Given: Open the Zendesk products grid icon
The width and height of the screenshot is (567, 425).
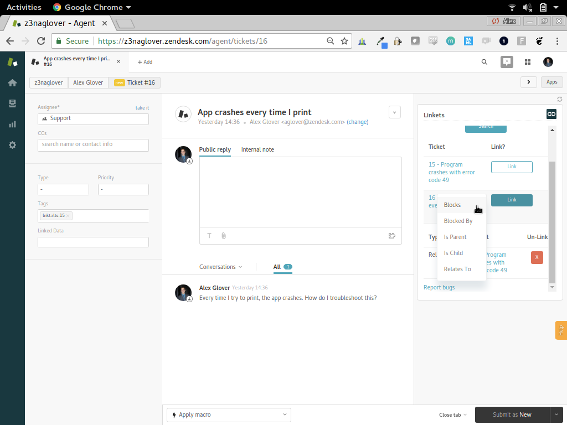Looking at the screenshot, I should click(x=528, y=62).
